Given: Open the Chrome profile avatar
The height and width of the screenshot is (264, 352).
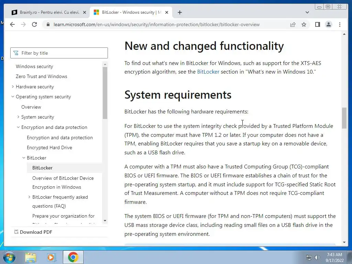Looking at the screenshot, I should [x=328, y=24].
